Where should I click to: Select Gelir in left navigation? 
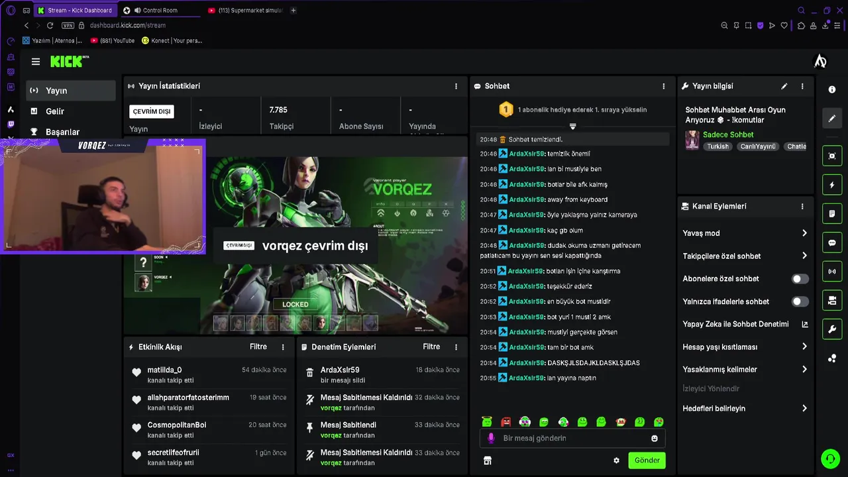coord(71,111)
